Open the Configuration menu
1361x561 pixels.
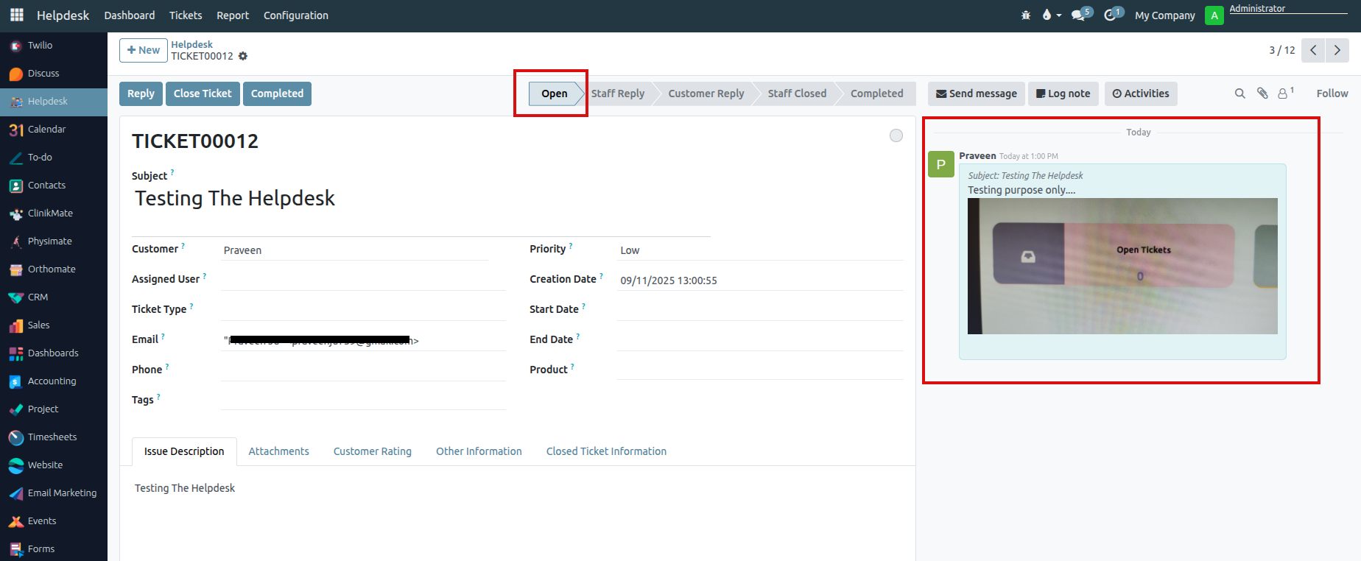pyautogui.click(x=295, y=15)
